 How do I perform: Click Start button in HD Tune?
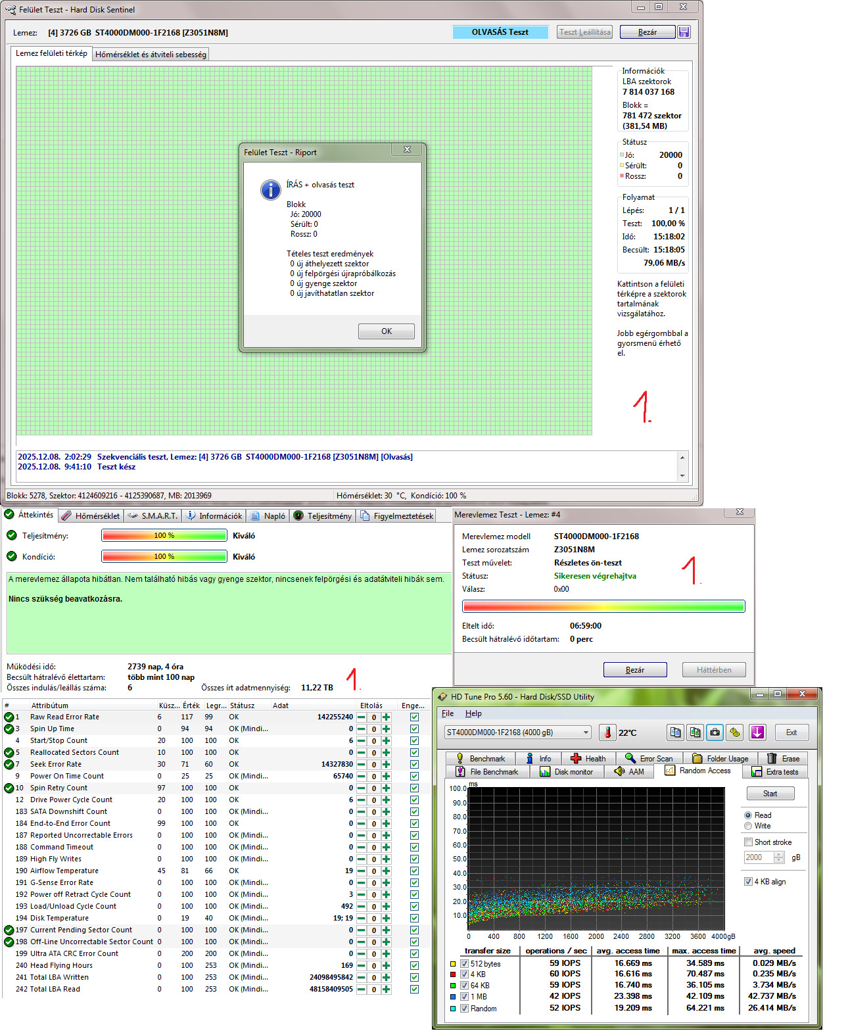pos(770,794)
